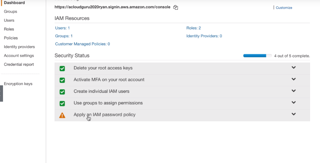Click green check beside Create individual IAM users

pyautogui.click(x=62, y=92)
